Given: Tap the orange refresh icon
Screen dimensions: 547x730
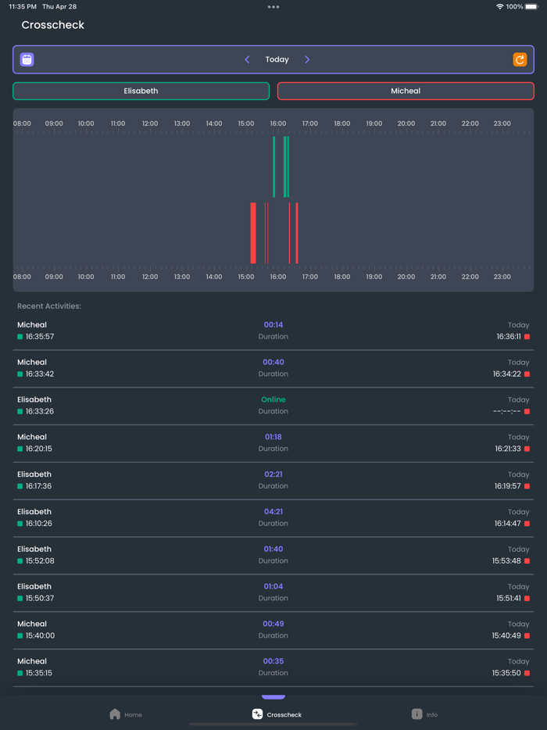Looking at the screenshot, I should [x=520, y=59].
